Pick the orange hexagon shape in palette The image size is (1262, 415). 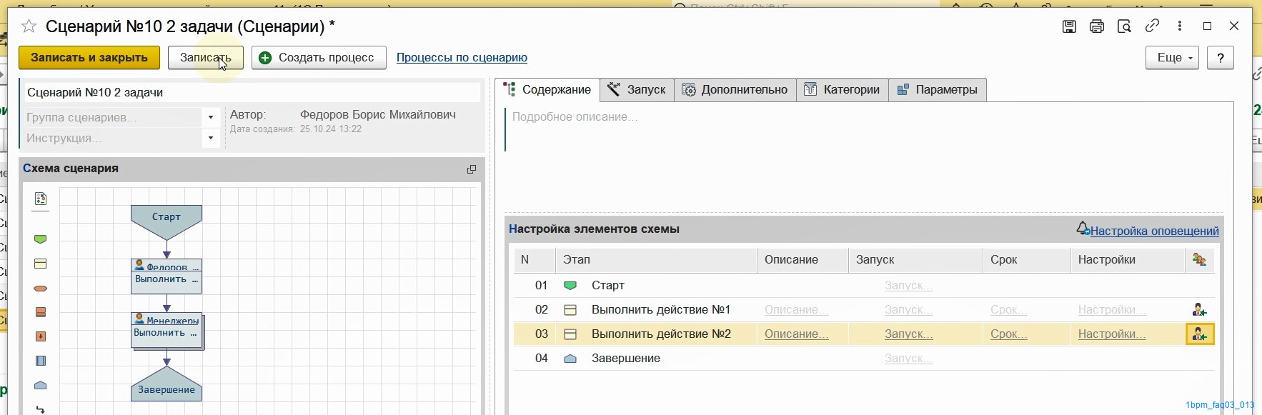tap(41, 289)
